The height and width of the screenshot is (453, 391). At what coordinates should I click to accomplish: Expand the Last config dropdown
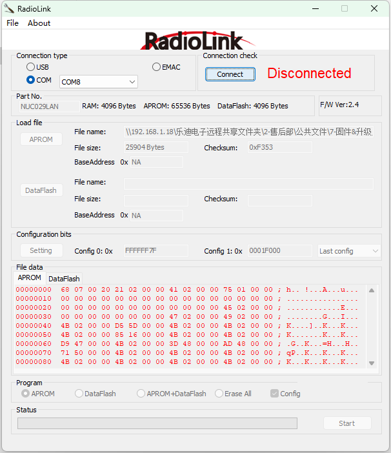(x=349, y=251)
